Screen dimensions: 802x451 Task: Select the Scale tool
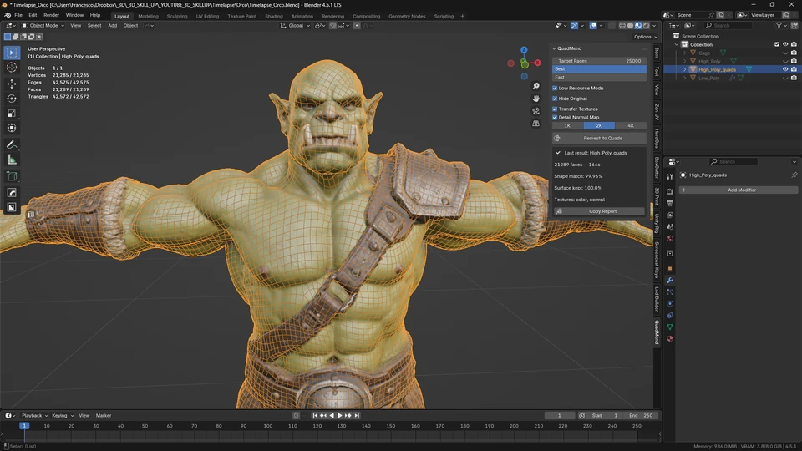pyautogui.click(x=12, y=113)
